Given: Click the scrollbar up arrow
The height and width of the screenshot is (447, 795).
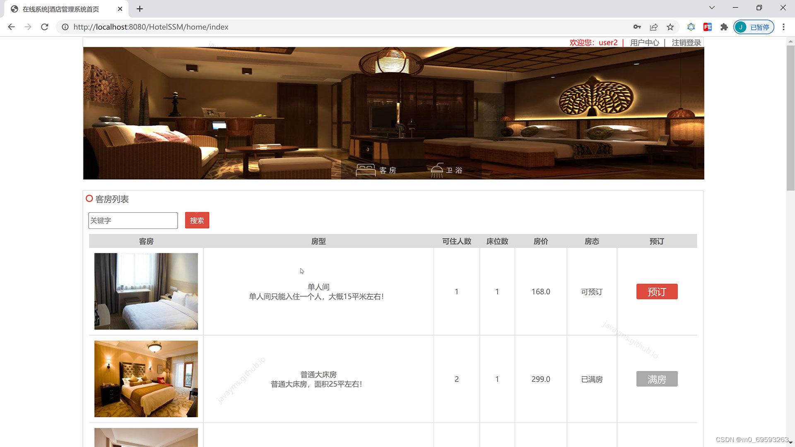Looking at the screenshot, I should click(790, 41).
